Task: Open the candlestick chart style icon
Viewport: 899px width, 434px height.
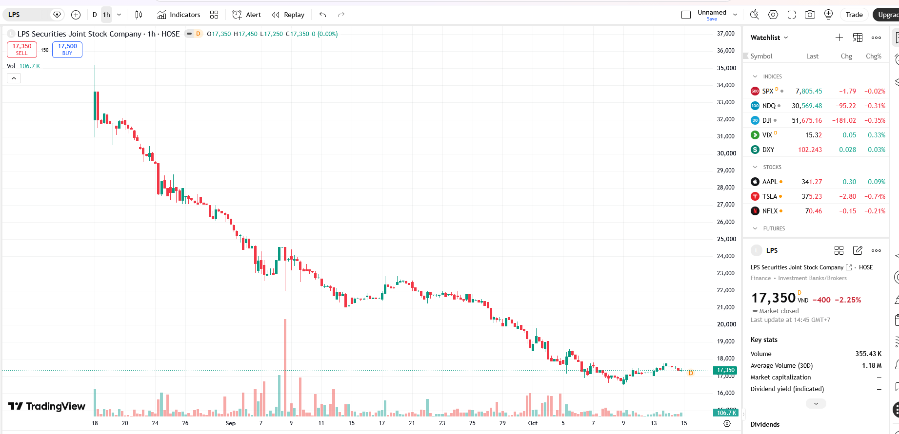Action: 139,15
